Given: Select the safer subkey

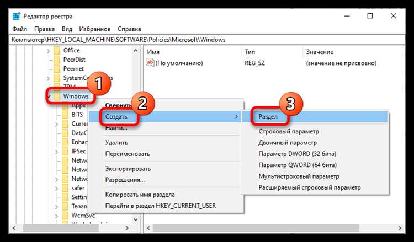Looking at the screenshot, I should tap(78, 188).
